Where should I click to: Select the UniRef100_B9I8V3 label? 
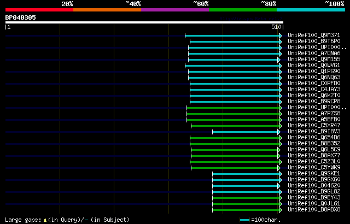(314, 132)
